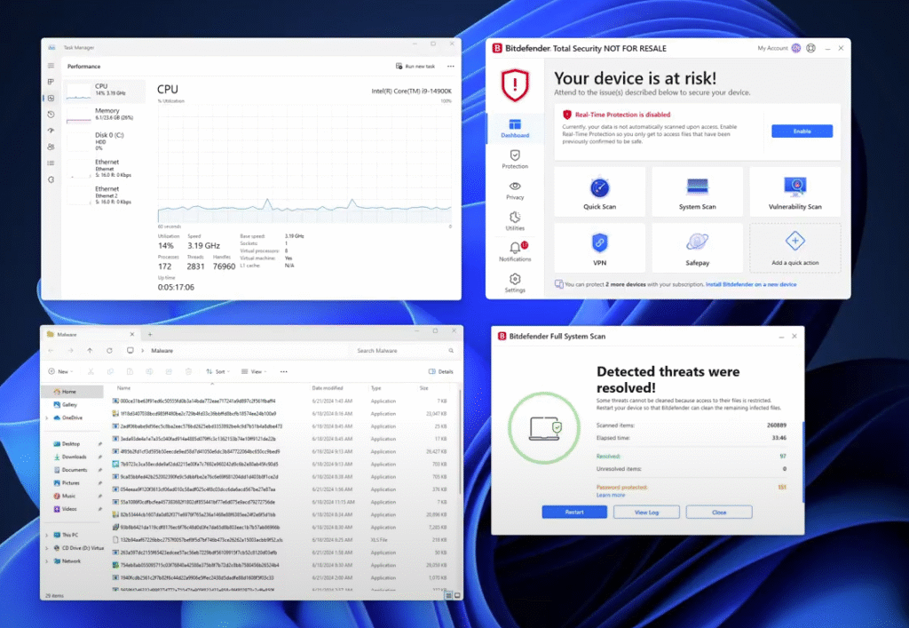Open the Sort dropdown in File Explorer

click(216, 371)
